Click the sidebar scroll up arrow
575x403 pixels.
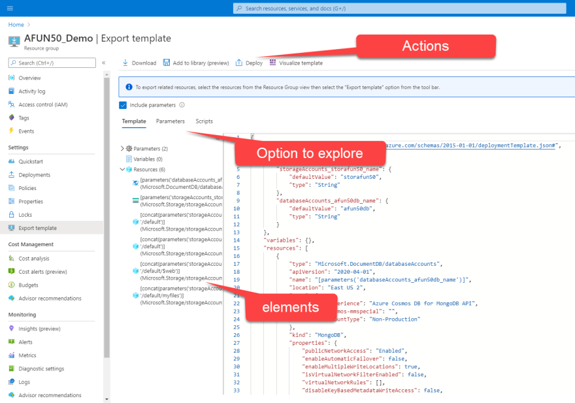(x=107, y=75)
